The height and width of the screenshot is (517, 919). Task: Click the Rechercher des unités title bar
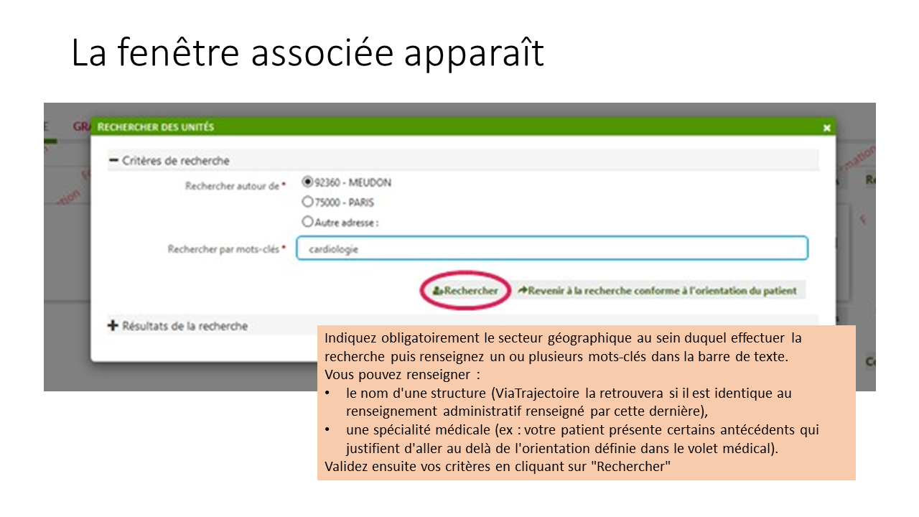459,127
